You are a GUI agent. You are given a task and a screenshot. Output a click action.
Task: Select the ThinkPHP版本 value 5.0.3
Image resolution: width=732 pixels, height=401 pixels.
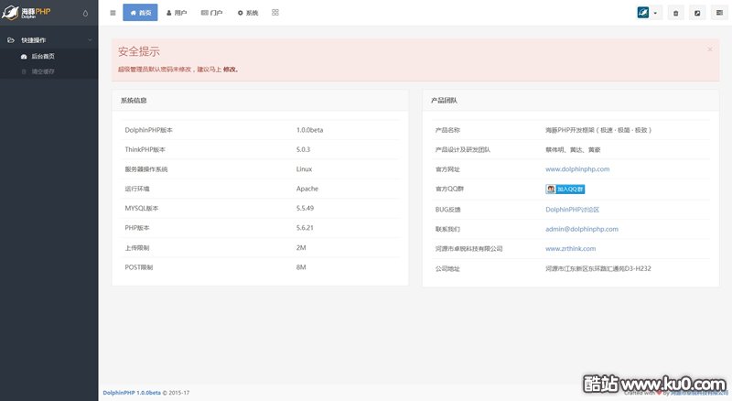(x=303, y=149)
